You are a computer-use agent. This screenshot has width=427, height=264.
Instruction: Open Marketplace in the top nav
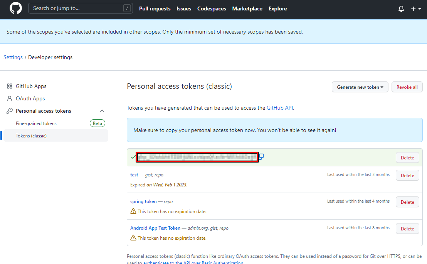point(247,8)
